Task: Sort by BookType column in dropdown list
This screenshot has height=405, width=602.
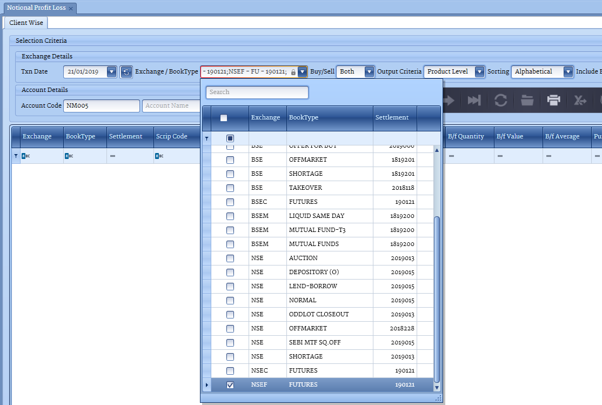Action: 329,118
